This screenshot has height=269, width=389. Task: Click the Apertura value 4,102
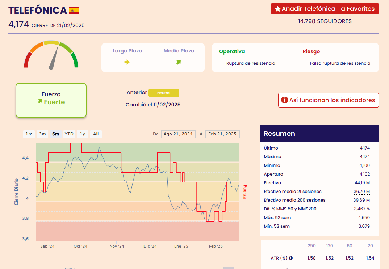pos(365,174)
